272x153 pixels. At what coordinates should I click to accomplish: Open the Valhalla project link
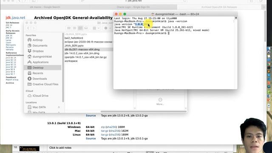pos(9,49)
